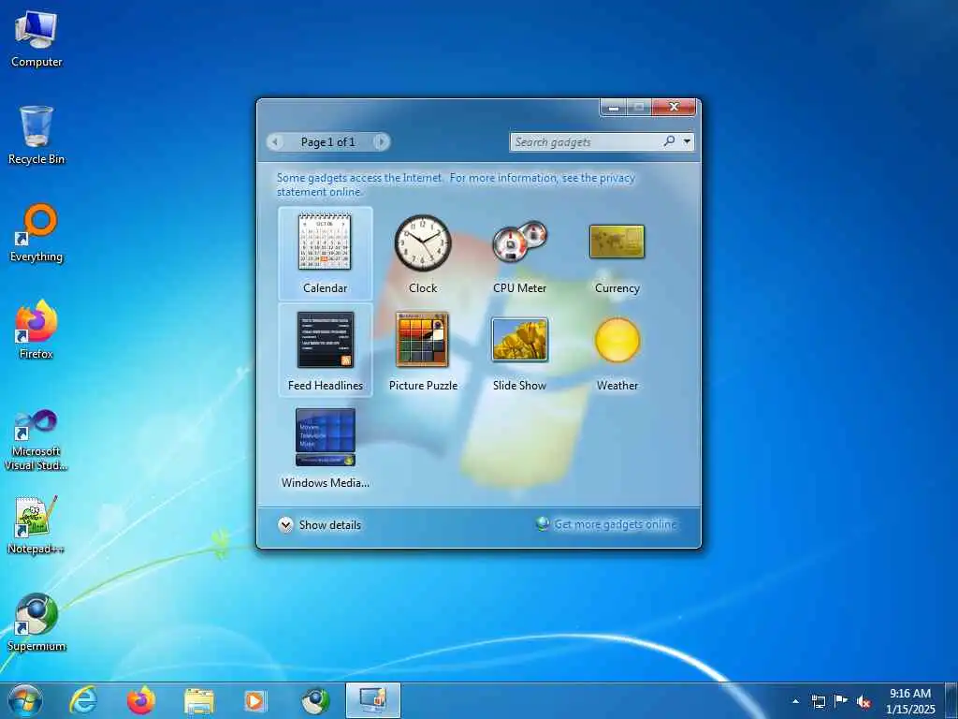Image resolution: width=958 pixels, height=719 pixels.
Task: Pick the Currency gadget
Action: (x=617, y=253)
